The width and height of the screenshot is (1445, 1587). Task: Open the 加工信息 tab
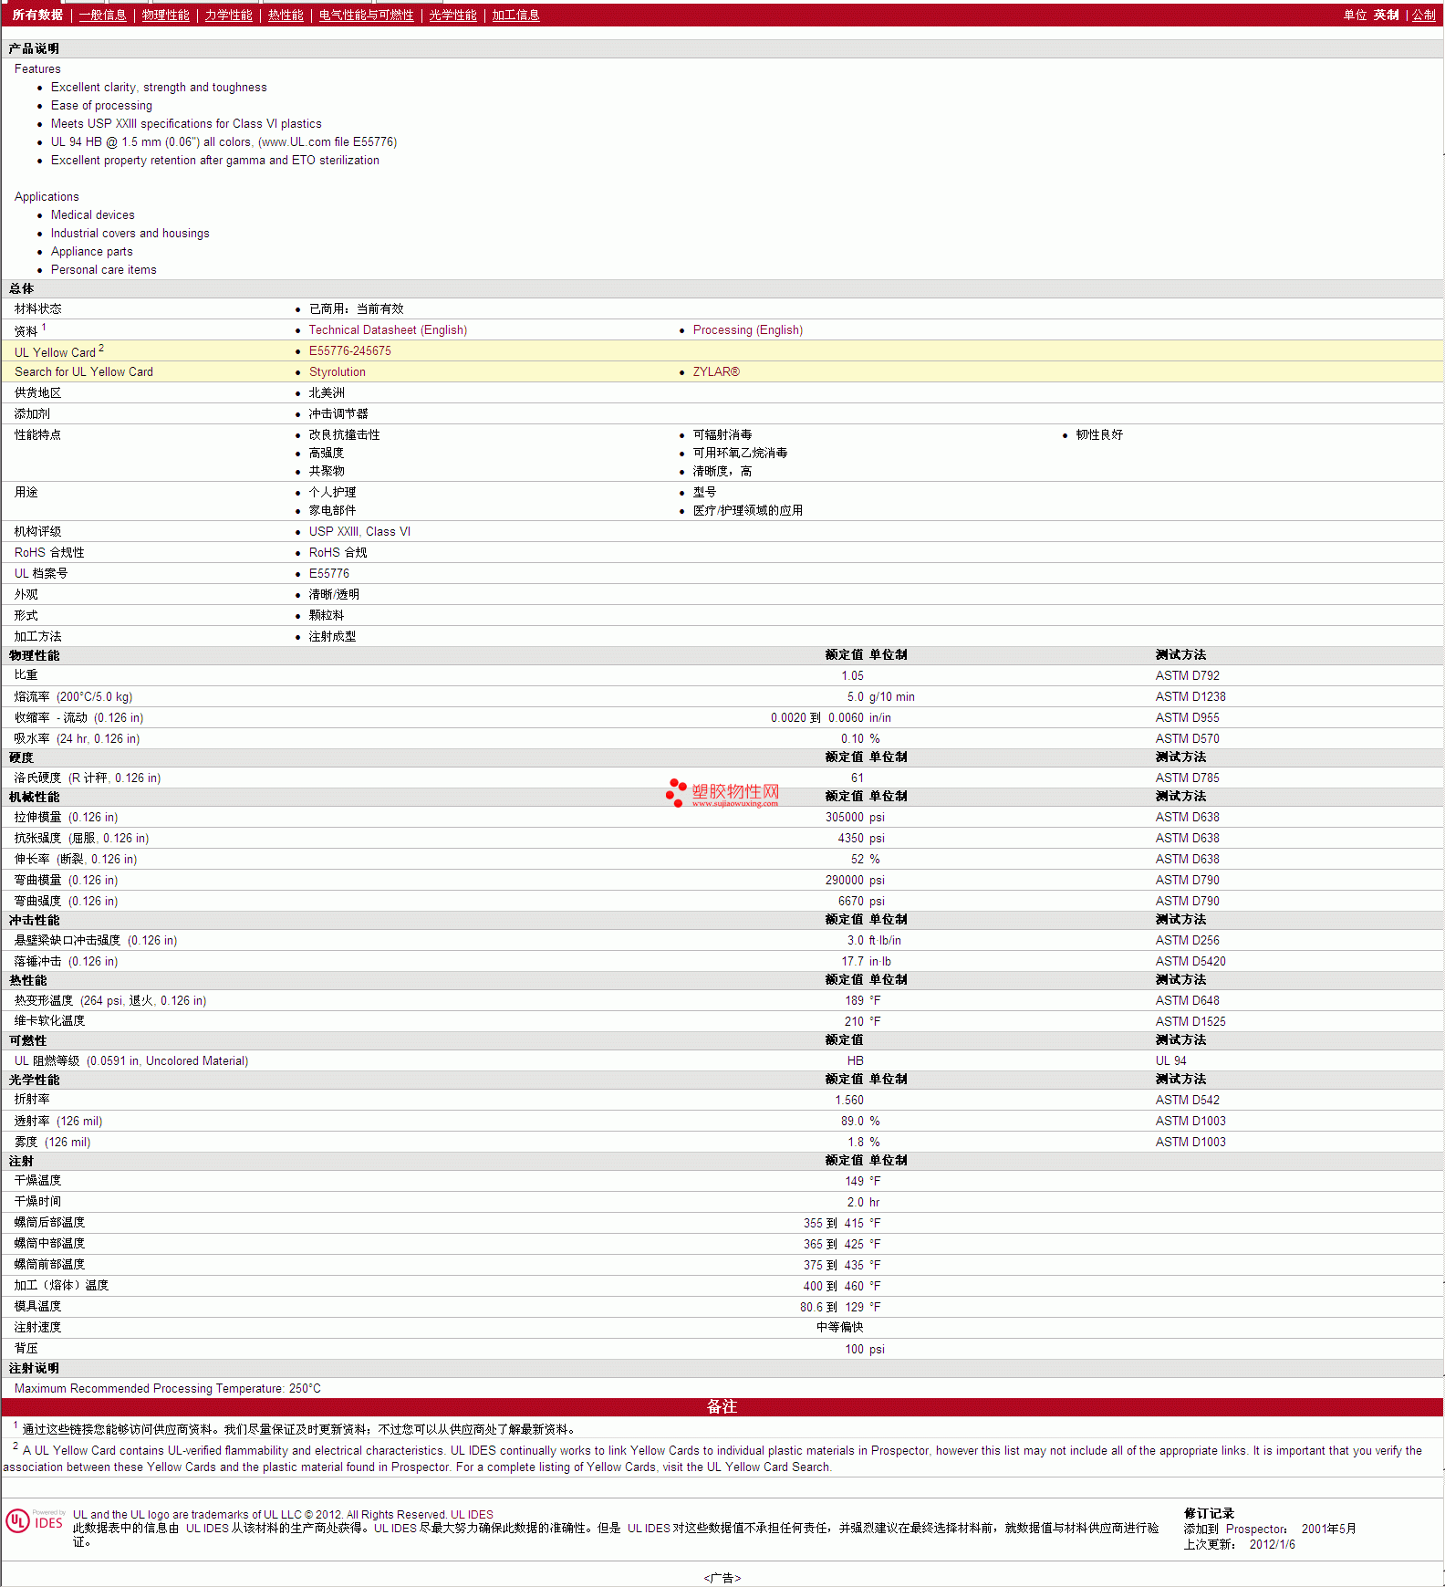(515, 16)
